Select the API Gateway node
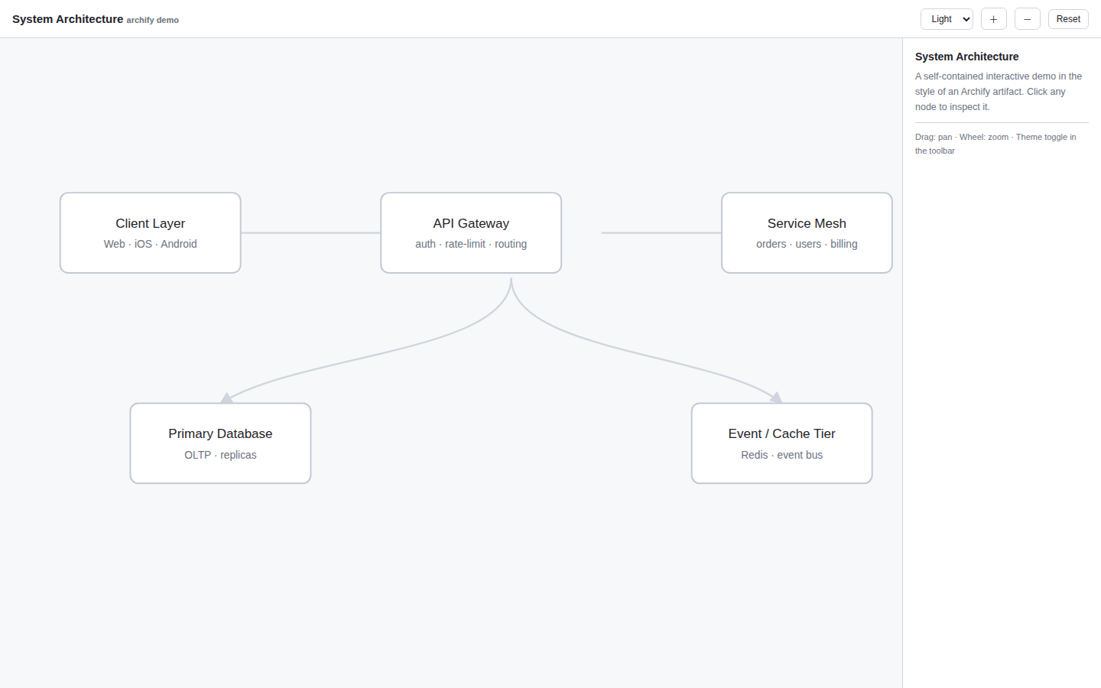 coord(471,232)
